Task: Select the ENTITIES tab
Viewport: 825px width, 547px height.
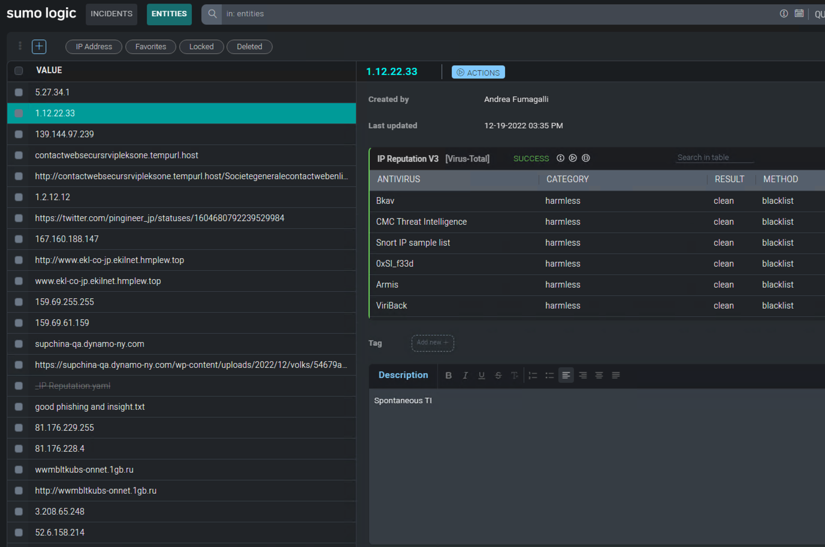Action: coord(169,14)
